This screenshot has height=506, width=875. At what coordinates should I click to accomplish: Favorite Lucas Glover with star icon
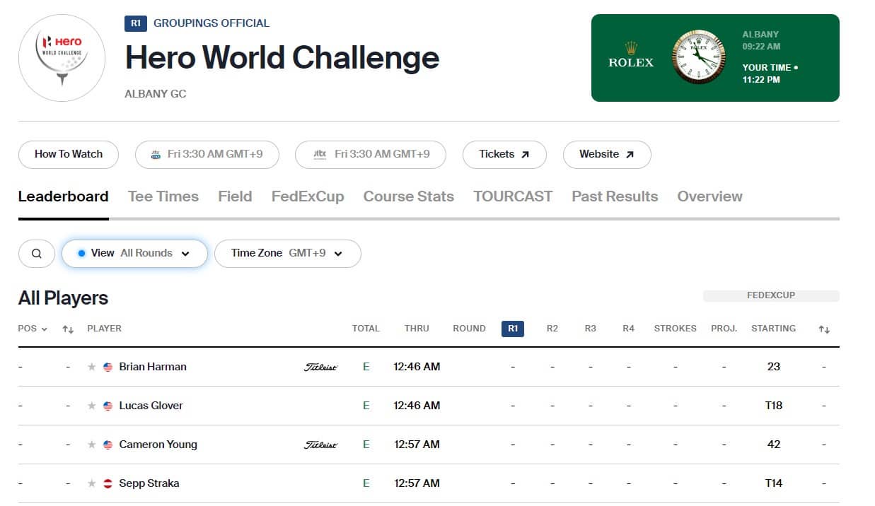(91, 406)
